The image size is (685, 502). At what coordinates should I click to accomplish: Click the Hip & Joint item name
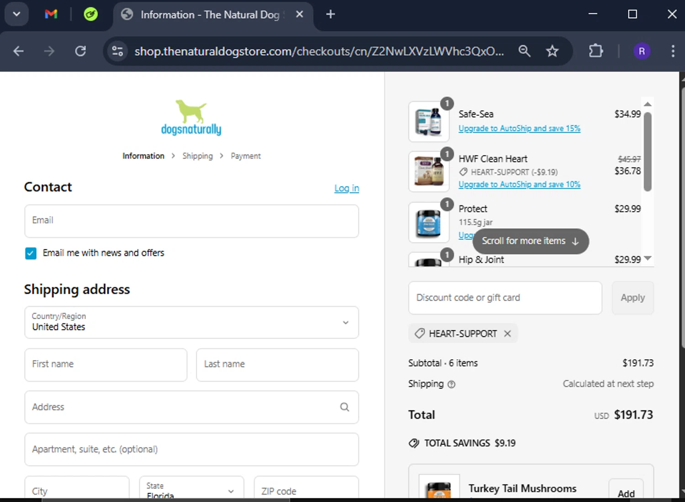coord(481,260)
